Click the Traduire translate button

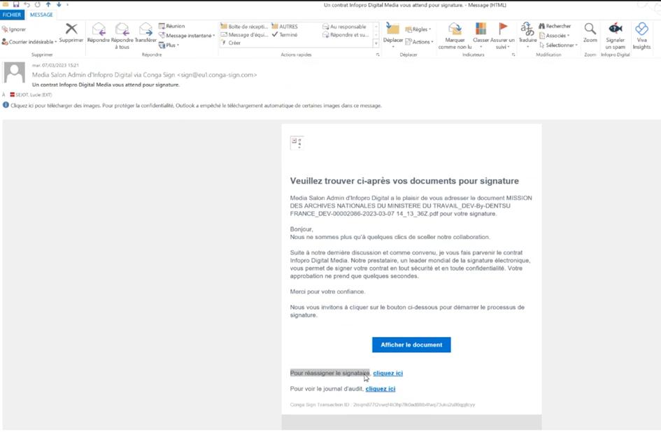point(527,34)
